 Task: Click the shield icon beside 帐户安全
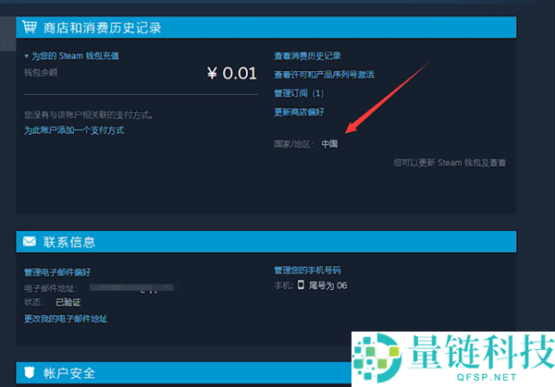click(x=29, y=373)
